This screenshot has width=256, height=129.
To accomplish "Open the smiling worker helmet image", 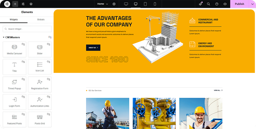I will click(201, 113).
